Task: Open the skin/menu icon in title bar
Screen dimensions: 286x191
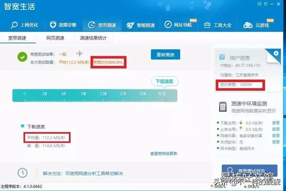Action: pyautogui.click(x=265, y=4)
